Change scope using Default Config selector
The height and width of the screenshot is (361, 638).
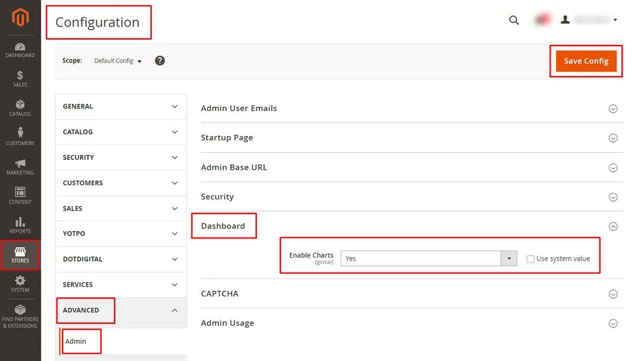coord(117,60)
